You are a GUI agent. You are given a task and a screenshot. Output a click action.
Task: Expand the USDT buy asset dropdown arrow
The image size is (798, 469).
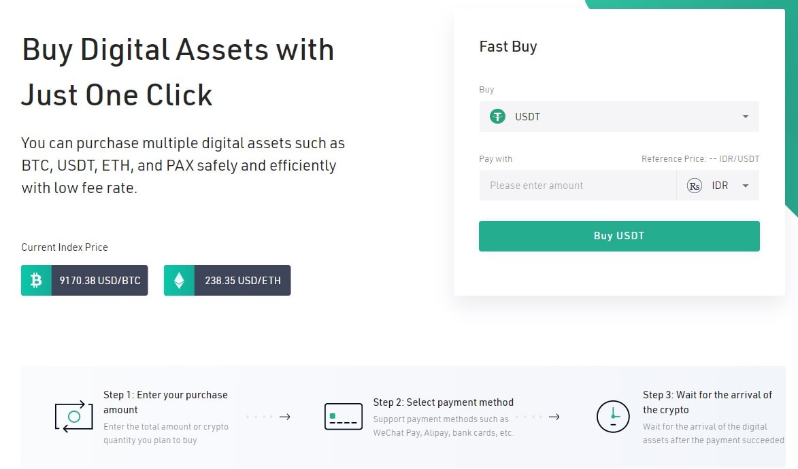[746, 116]
